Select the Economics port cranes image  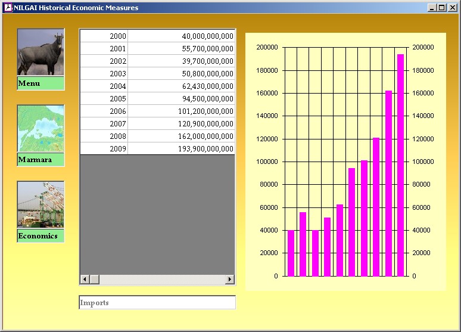41,204
